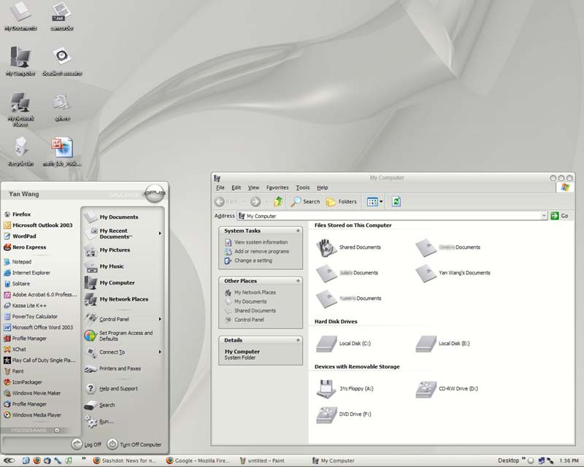This screenshot has width=584, height=467.
Task: Select Yan Wang's Documents folder
Action: point(453,273)
